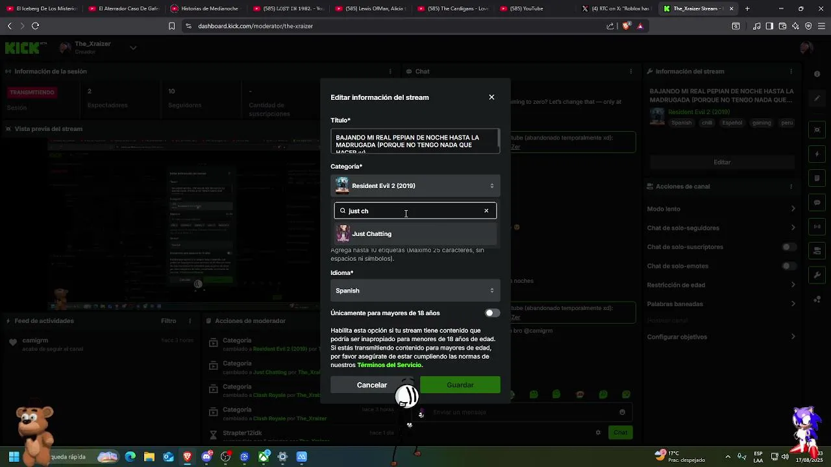Switch to RTC on X browser tab

pyautogui.click(x=617, y=8)
